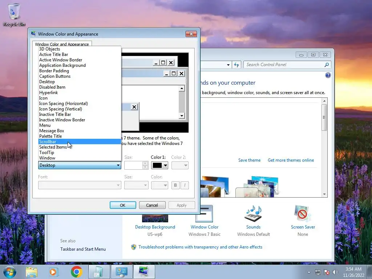Click the Windows Start button

(x=10, y=272)
